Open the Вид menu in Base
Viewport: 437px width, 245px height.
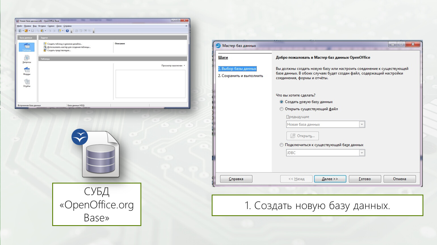(x=35, y=26)
